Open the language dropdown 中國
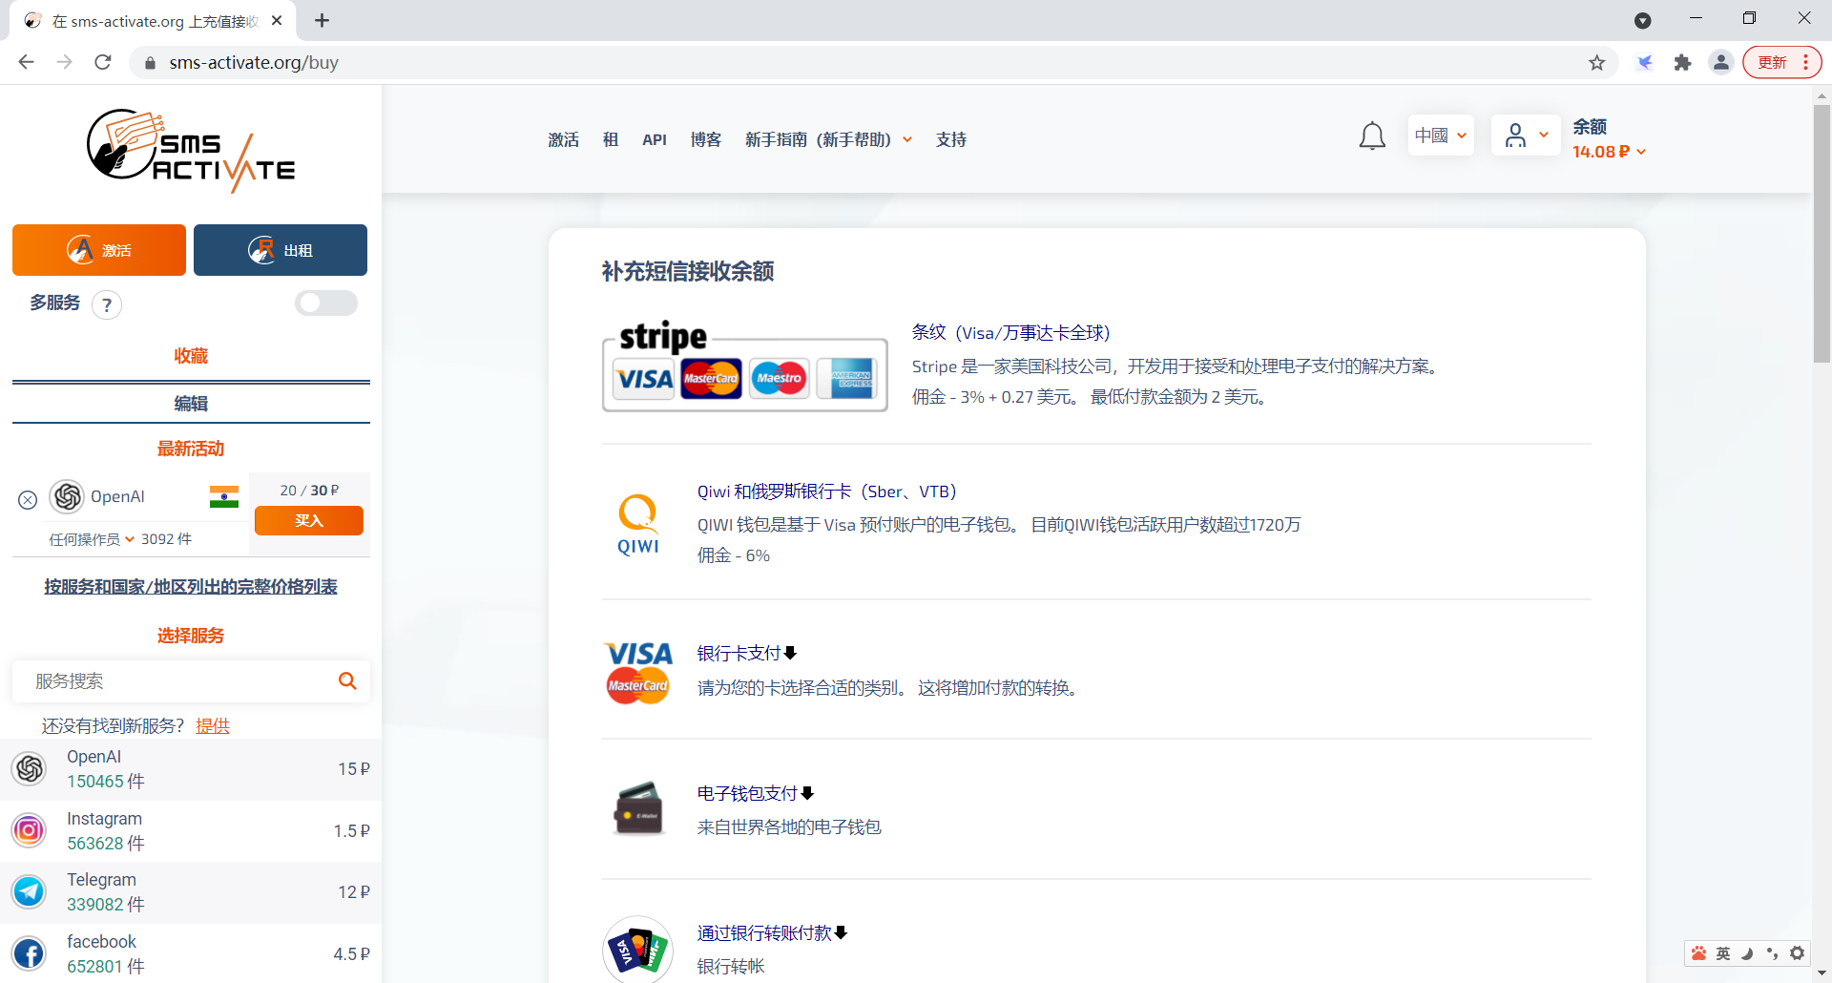The width and height of the screenshot is (1832, 983). point(1441,136)
